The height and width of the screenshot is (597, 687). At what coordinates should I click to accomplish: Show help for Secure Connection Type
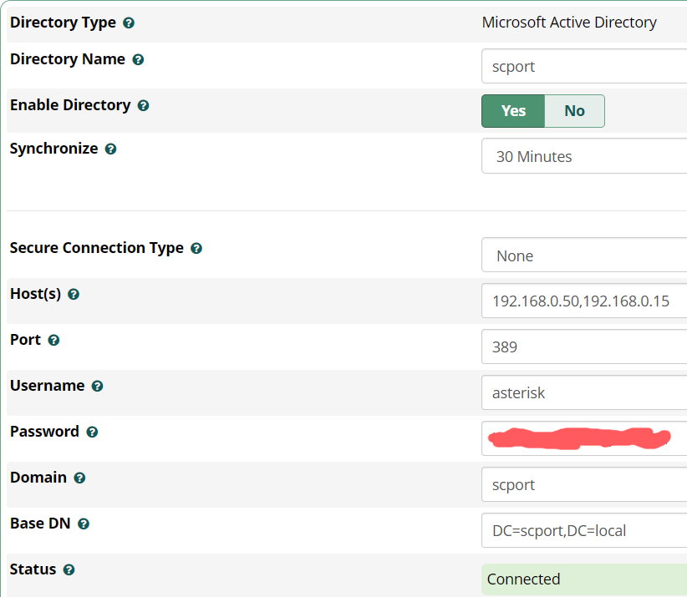coord(196,249)
